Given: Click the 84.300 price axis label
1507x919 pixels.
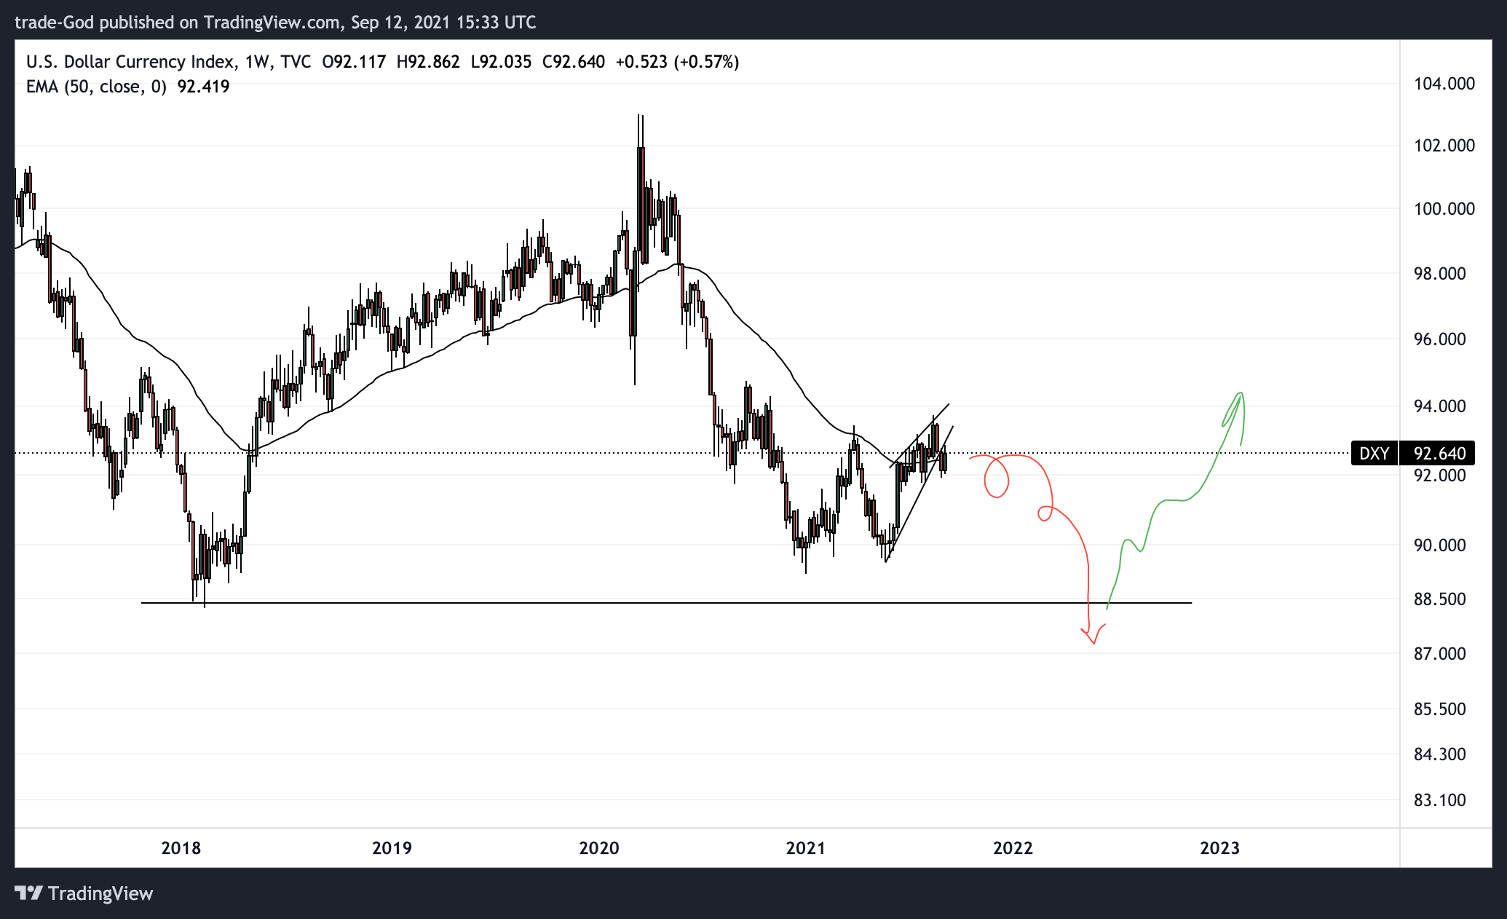Looking at the screenshot, I should 1439,754.
